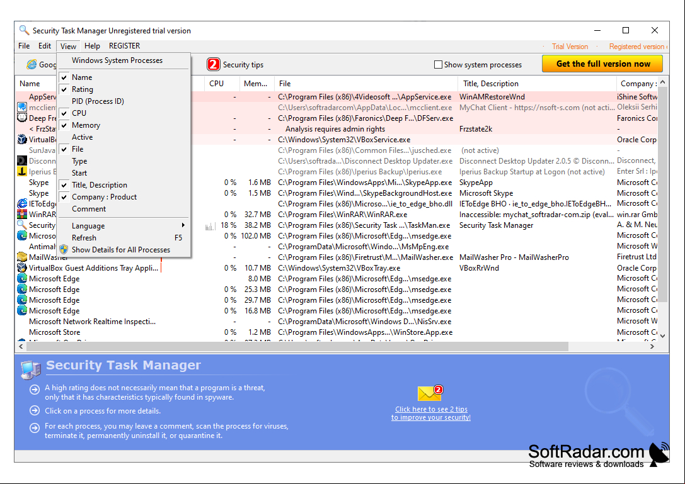Click the Edge icon for the 16.8 MB process
This screenshot has width=685, height=484.
tap(22, 310)
